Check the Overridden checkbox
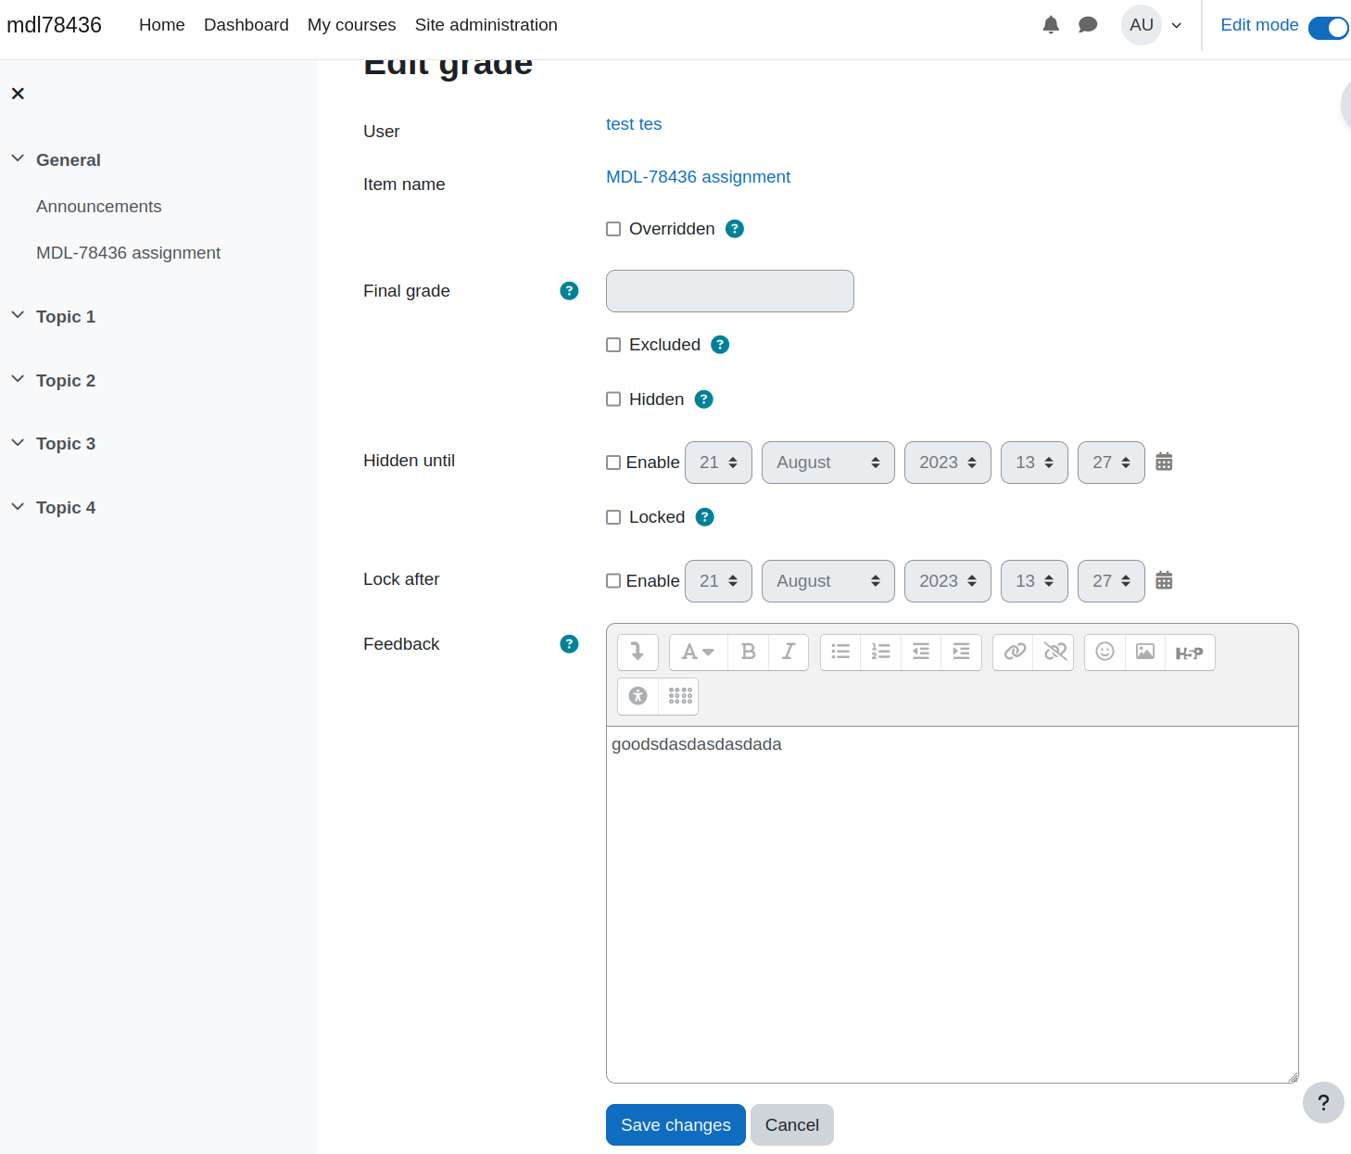 click(x=613, y=229)
